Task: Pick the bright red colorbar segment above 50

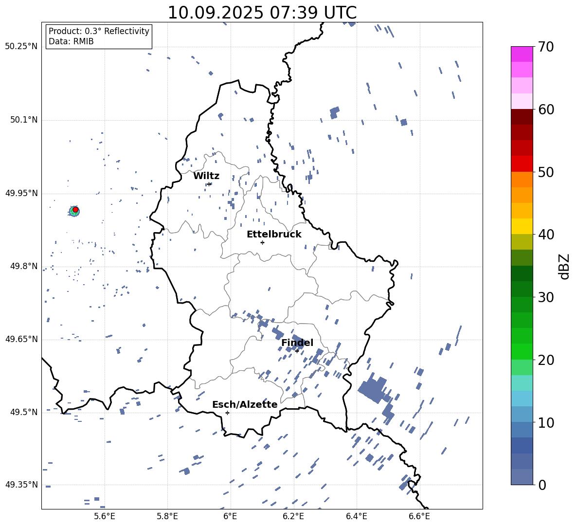Action: pyautogui.click(x=522, y=164)
